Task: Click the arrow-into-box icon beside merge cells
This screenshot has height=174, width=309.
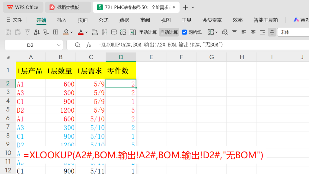Action: (x=133, y=32)
